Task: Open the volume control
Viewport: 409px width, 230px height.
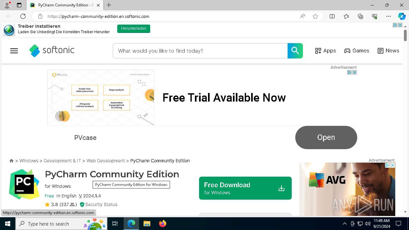Action: (368, 224)
